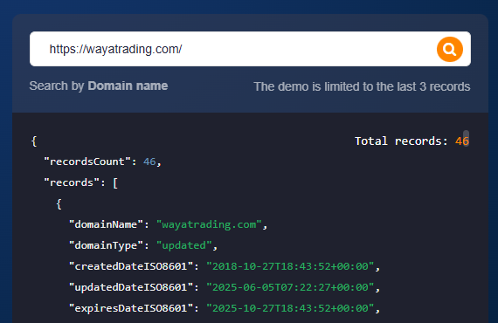Click the updatedDateISO8601 value 2025-06-05T07:22:27+00:00
498x323 pixels.
point(290,287)
